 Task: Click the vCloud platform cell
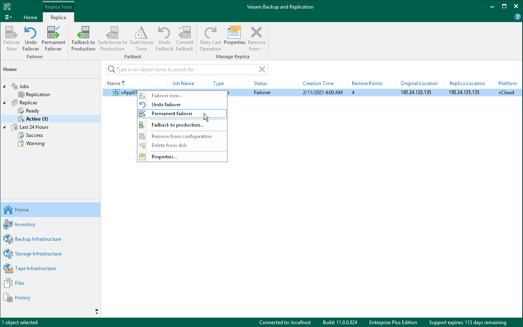(x=506, y=92)
